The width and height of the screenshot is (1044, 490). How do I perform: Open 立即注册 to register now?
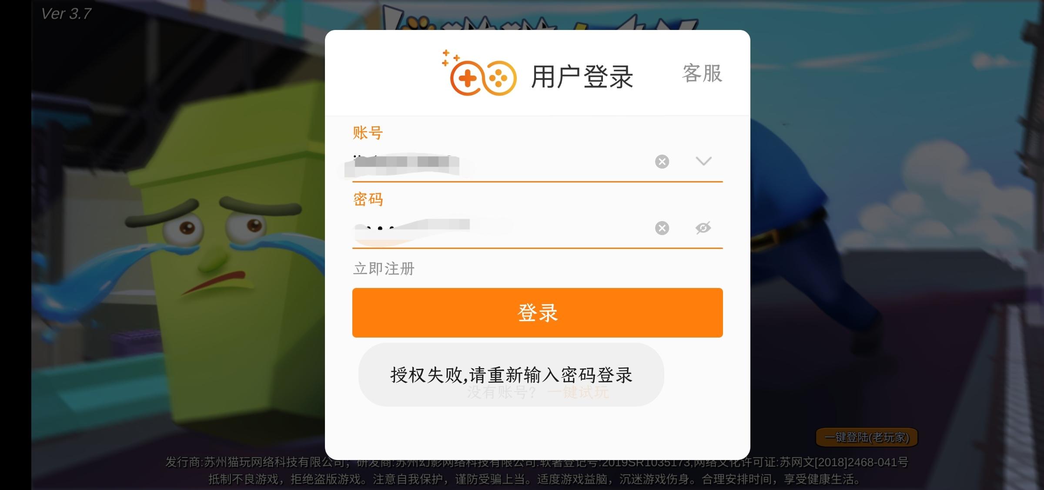tap(384, 269)
